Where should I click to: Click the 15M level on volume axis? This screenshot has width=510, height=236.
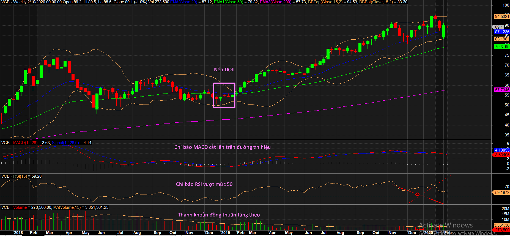pyautogui.click(x=505, y=214)
